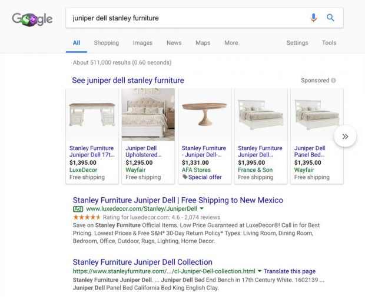Click the round dining table product image
The image size is (365, 299).
[x=204, y=114]
